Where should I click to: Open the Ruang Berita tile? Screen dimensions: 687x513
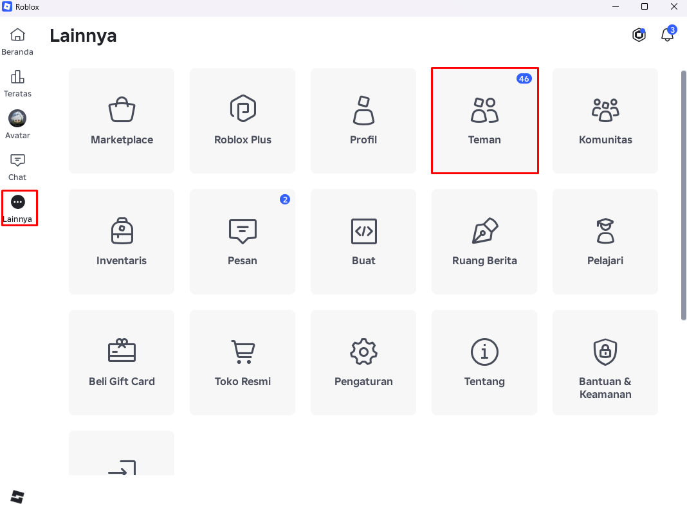click(484, 242)
